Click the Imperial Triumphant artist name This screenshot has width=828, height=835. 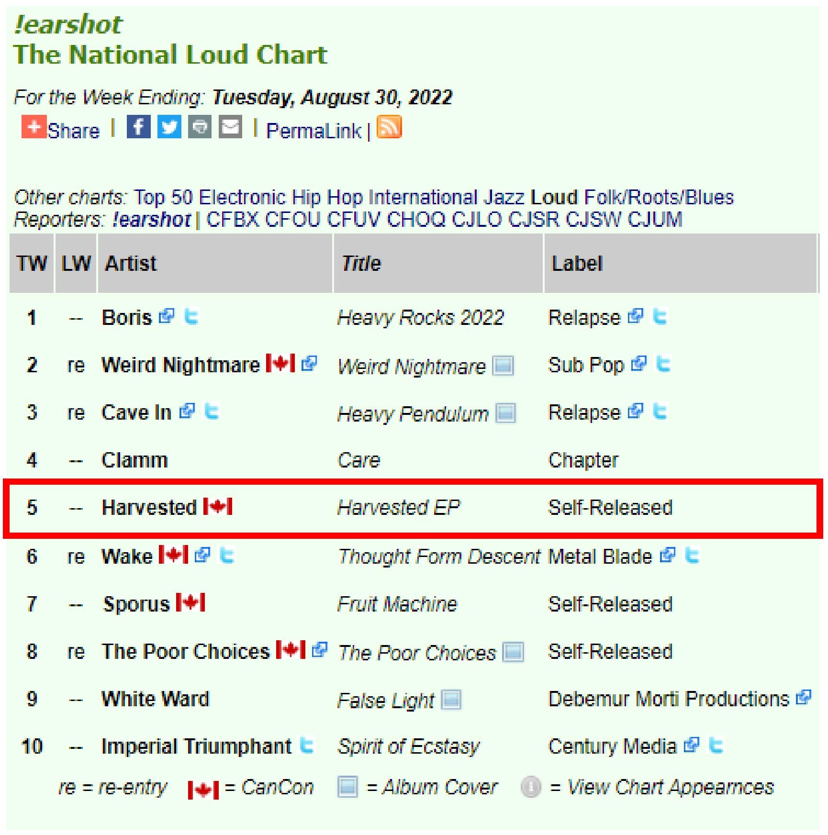[196, 746]
